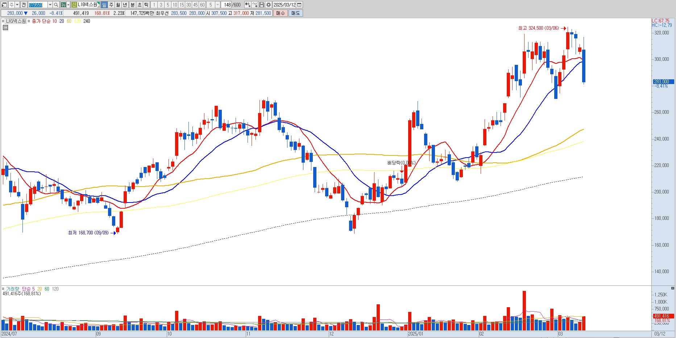Click the candle compare chart icon
676x338 pixels.
248,5
